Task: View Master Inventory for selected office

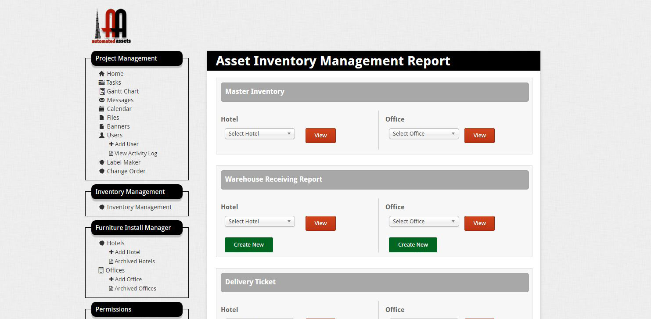Action: click(x=479, y=136)
